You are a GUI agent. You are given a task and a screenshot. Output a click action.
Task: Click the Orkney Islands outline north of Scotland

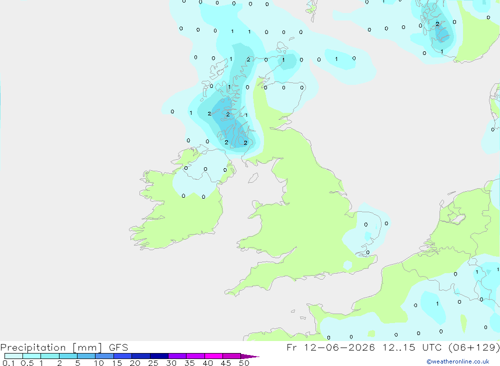click(281, 47)
